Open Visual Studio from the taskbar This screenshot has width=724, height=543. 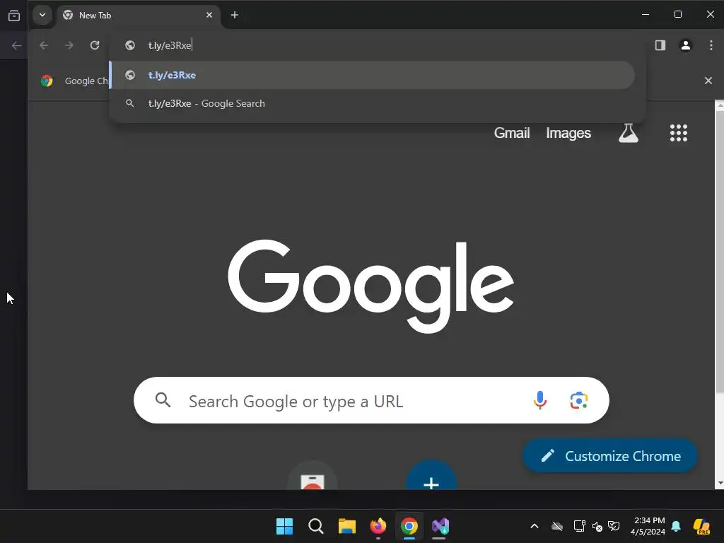click(x=440, y=526)
